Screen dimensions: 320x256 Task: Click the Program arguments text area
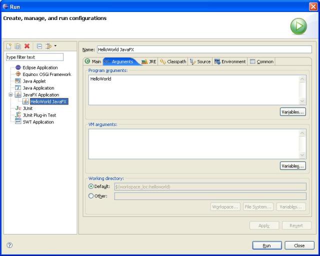pyautogui.click(x=194, y=90)
